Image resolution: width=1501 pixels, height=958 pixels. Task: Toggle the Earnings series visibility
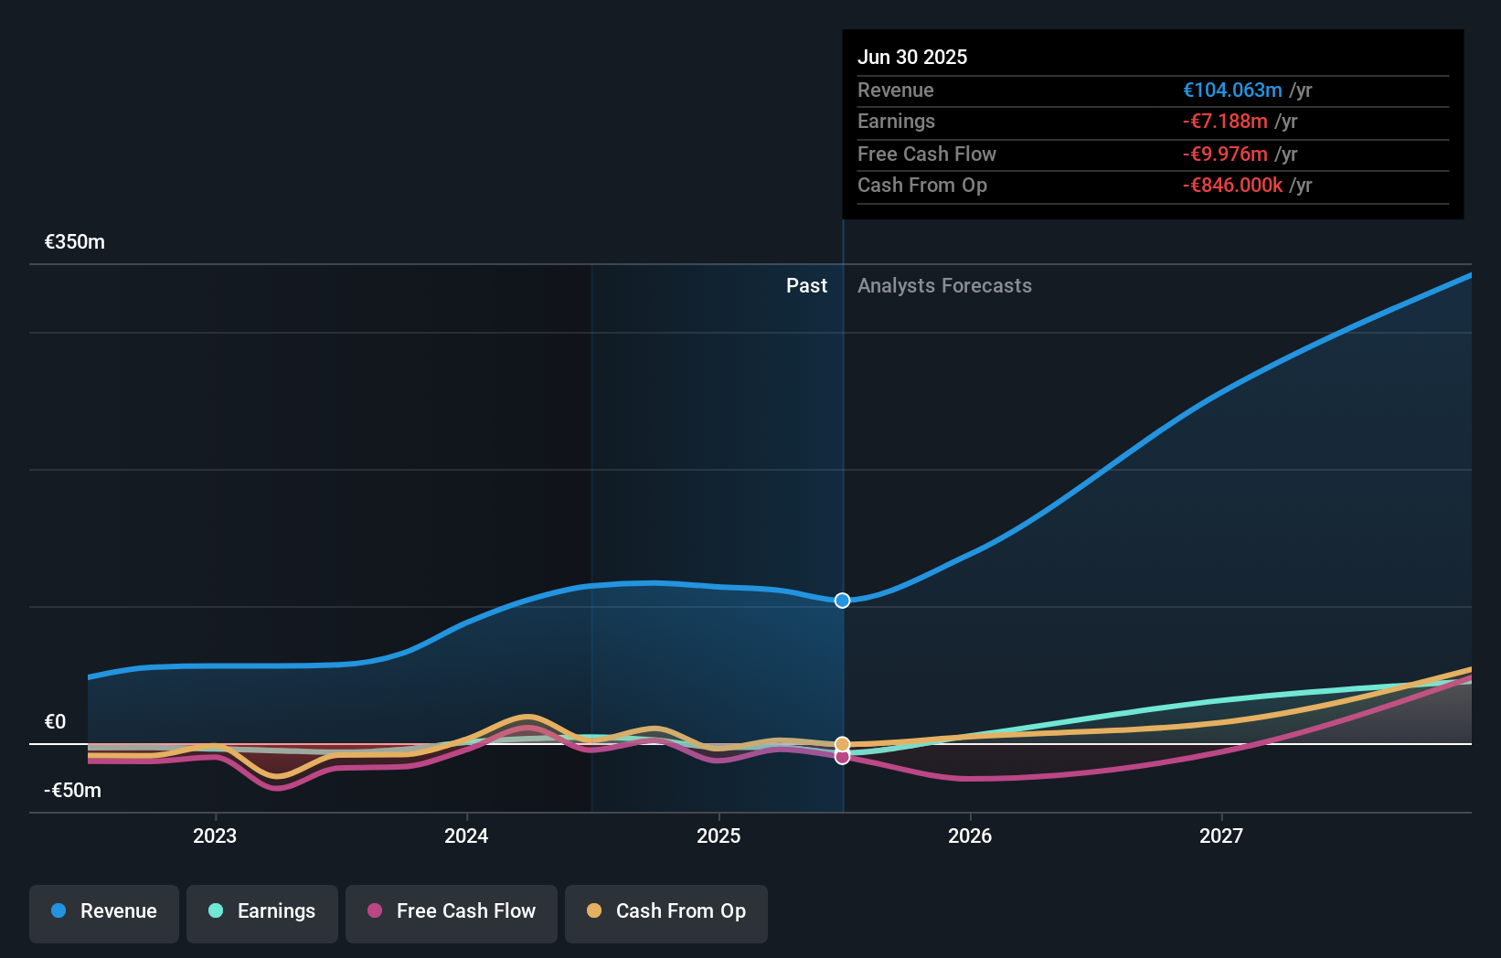(x=261, y=911)
